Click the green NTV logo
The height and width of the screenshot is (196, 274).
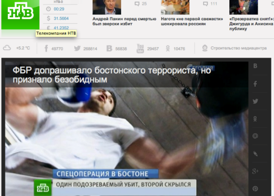pyautogui.click(x=20, y=14)
